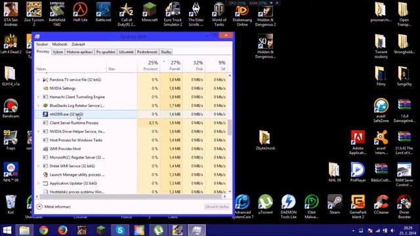This screenshot has height=236, width=420.
Task: Expand BlueStacks Log Rotator Service row
Action: tap(38, 106)
